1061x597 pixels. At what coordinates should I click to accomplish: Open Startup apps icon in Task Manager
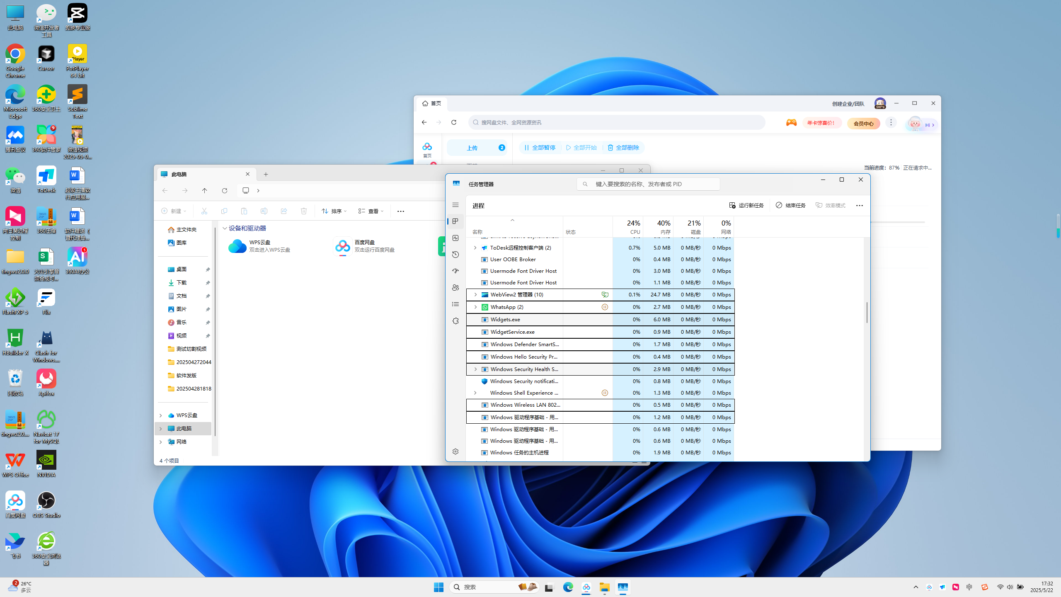[455, 271]
